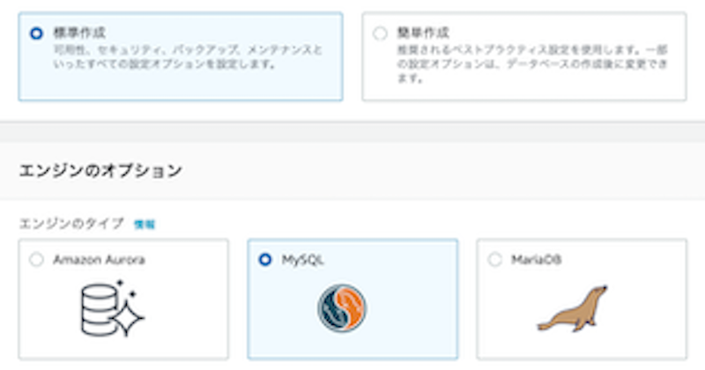
Task: Choose the MariaDB engine radio button
Action: coord(494,260)
